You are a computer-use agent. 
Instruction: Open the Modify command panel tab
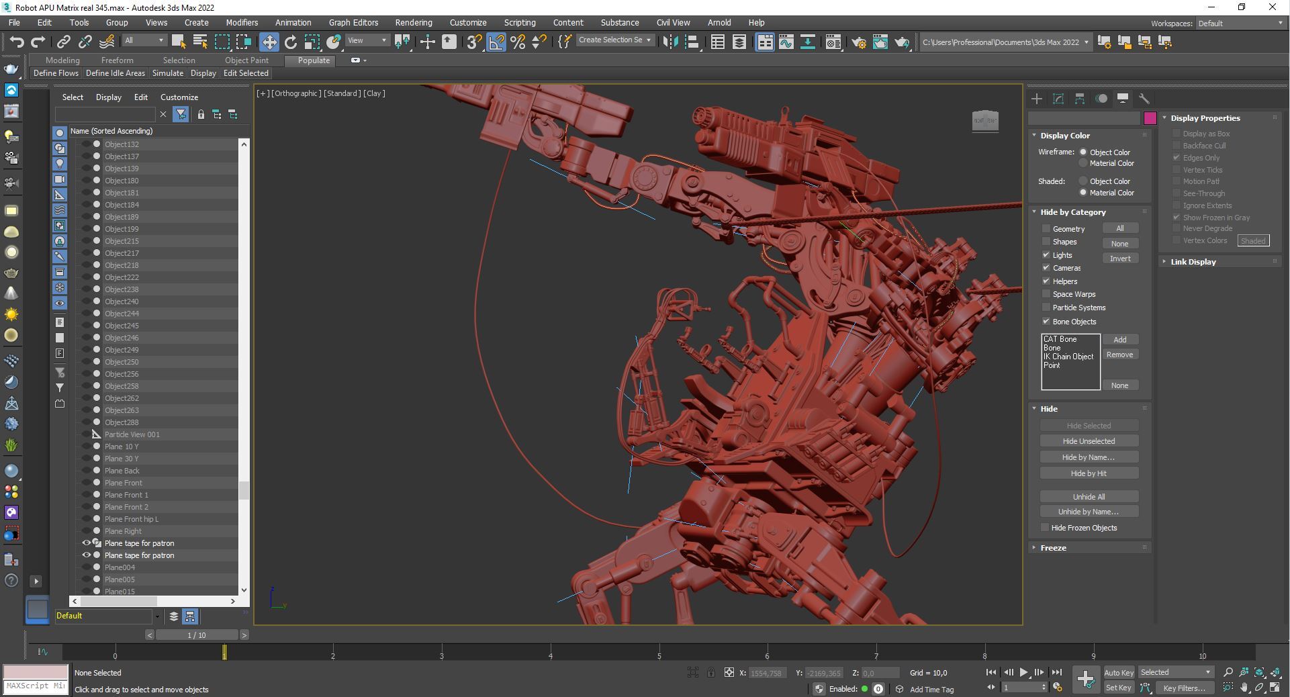click(x=1058, y=99)
